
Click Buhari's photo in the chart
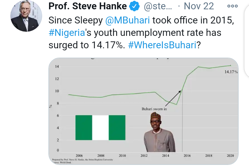click(x=159, y=132)
